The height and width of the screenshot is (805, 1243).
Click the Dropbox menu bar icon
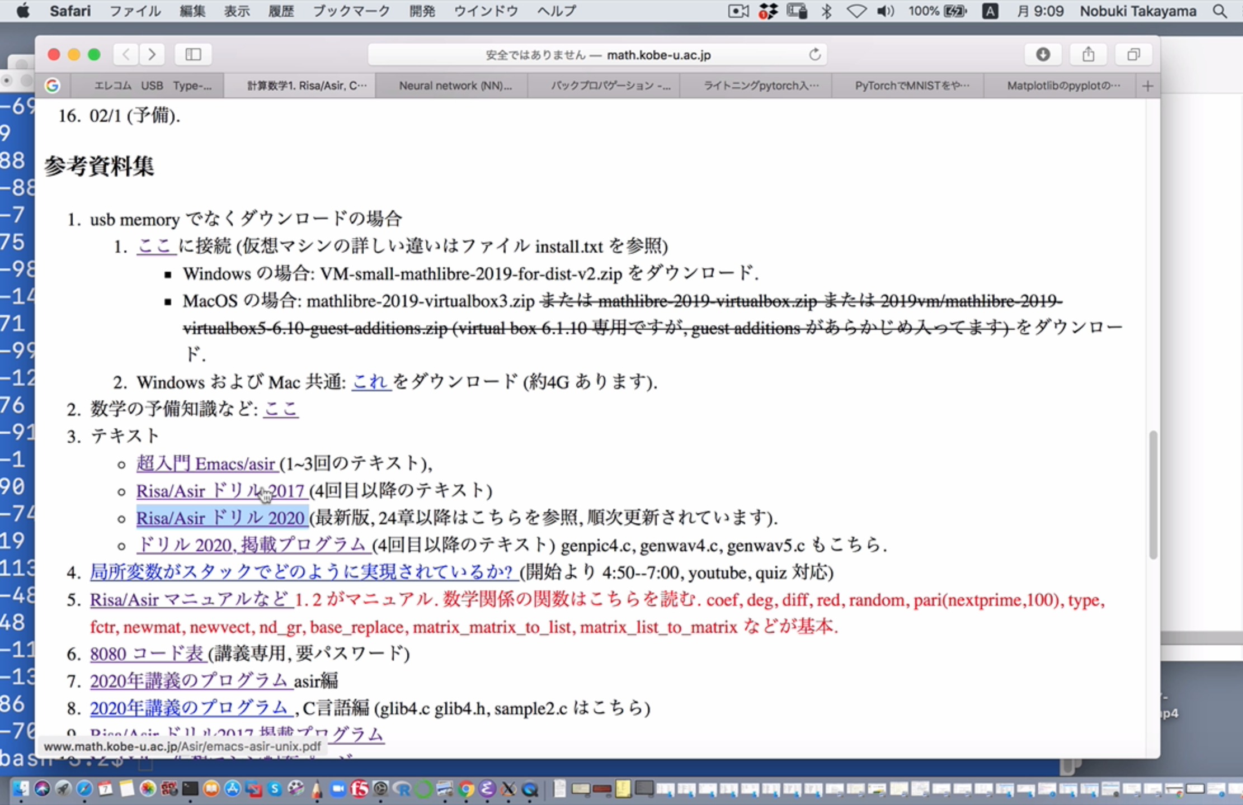coord(768,11)
